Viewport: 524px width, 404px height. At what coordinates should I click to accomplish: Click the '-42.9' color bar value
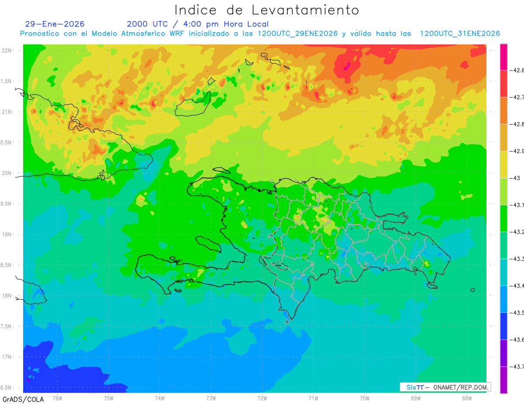coord(517,151)
